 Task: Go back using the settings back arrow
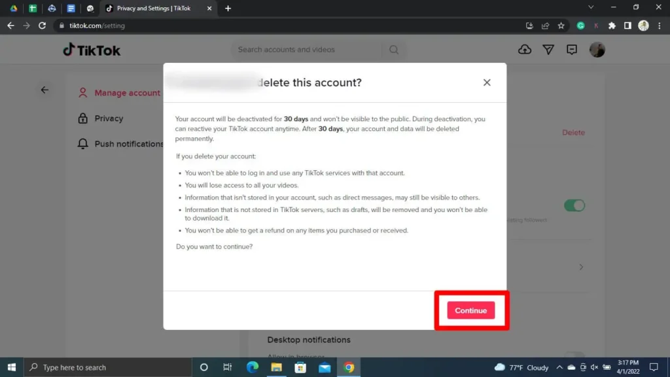[x=44, y=90]
